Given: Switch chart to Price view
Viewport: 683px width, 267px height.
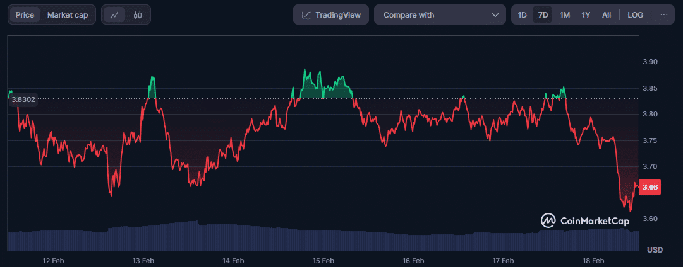Looking at the screenshot, I should coord(25,15).
